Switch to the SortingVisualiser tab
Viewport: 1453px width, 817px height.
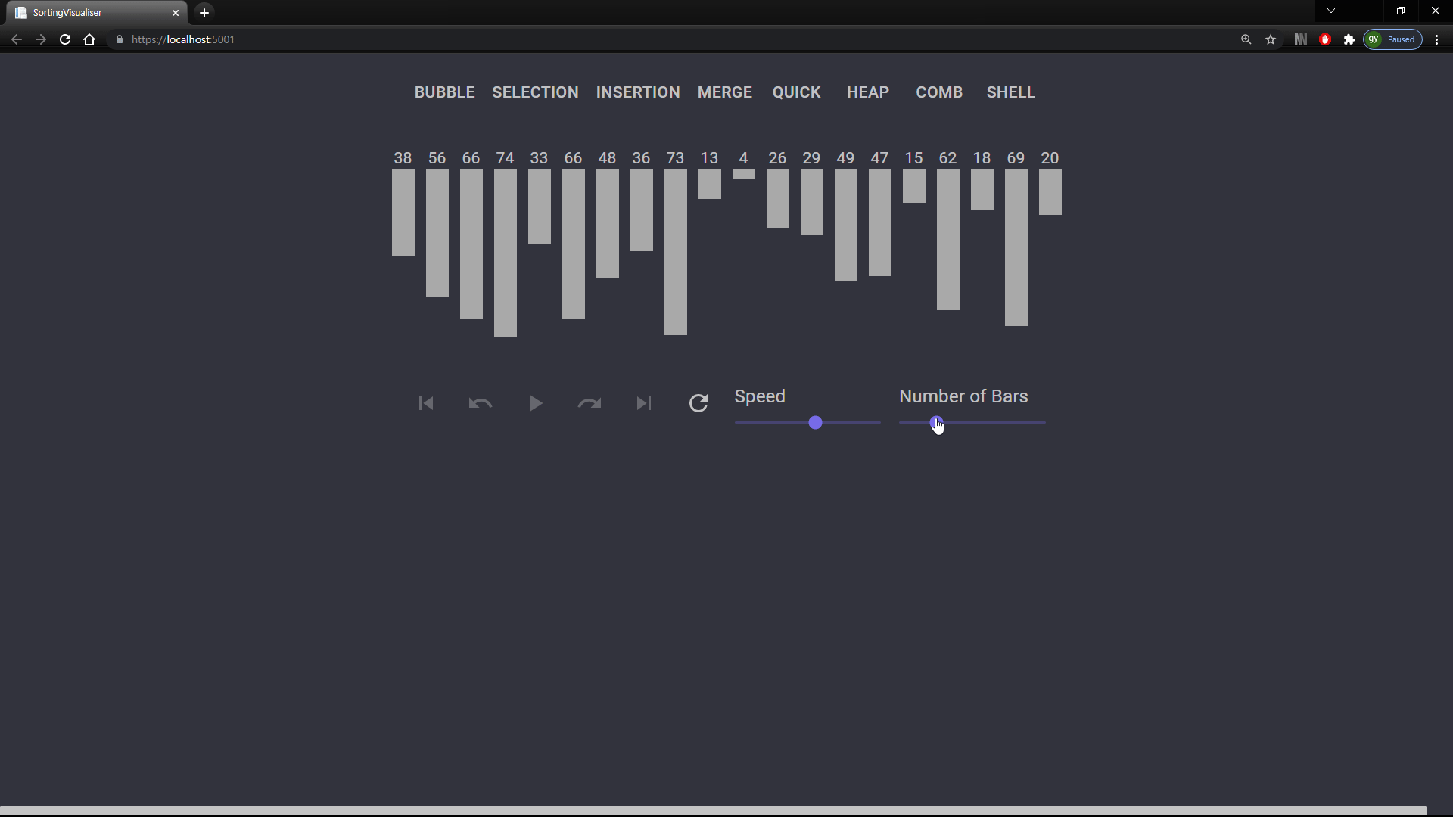97,13
